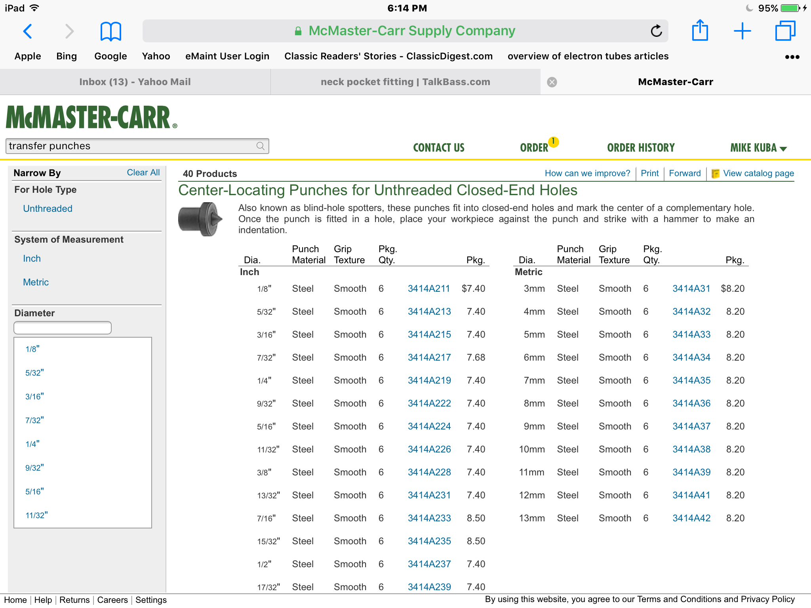Open the order badge showing 1

553,142
